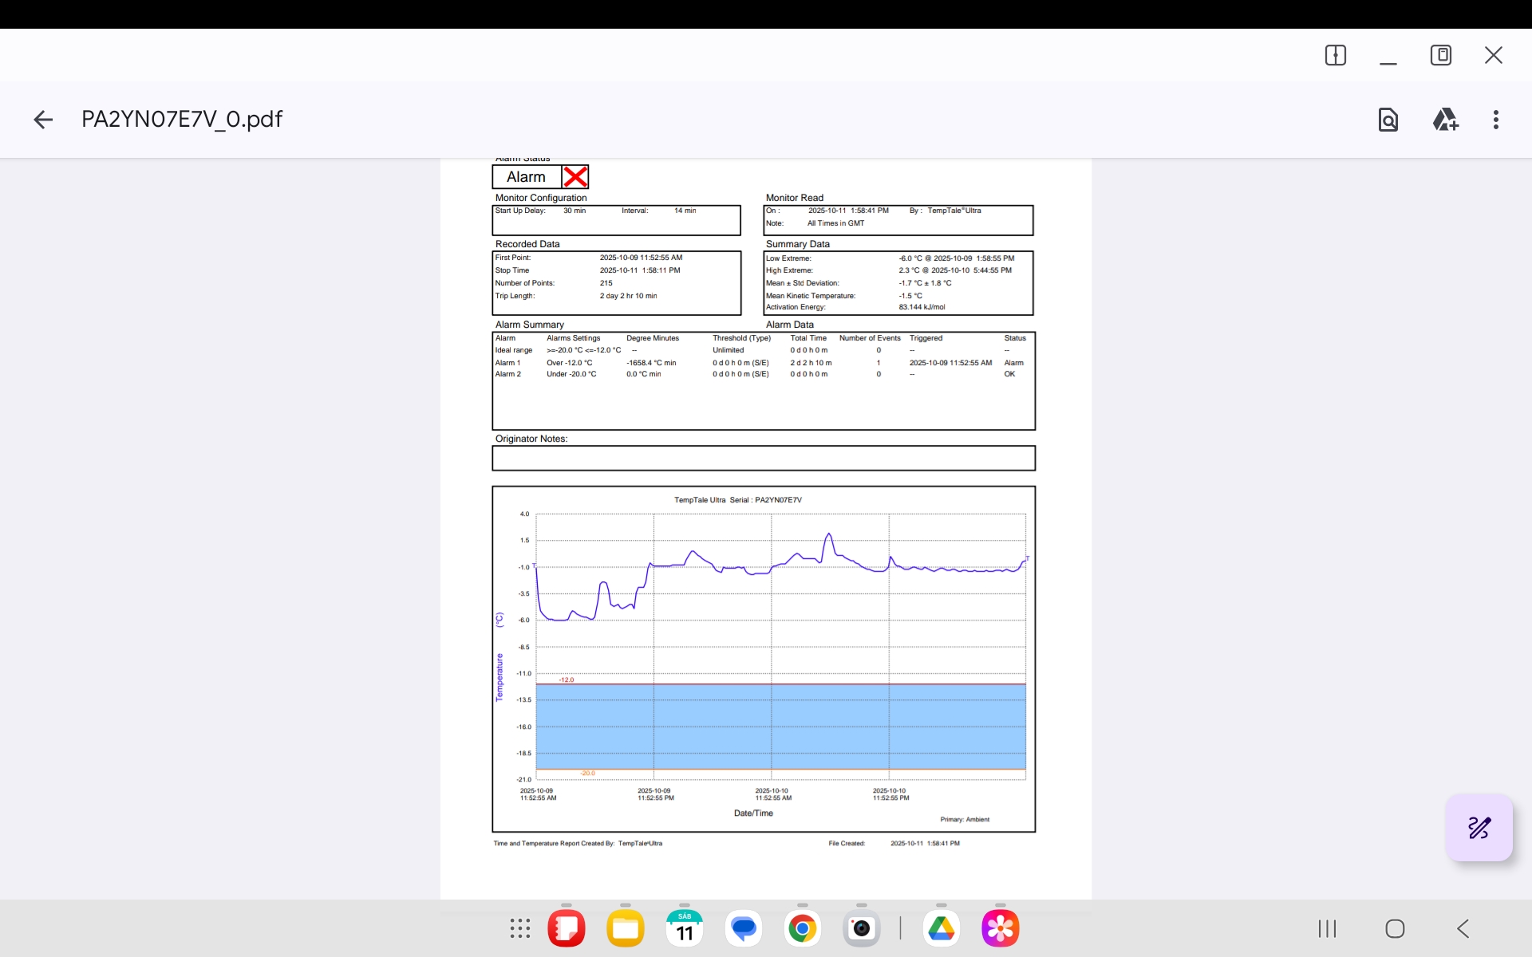Image resolution: width=1532 pixels, height=957 pixels.
Task: Open the pink Gallery app
Action: click(1001, 928)
